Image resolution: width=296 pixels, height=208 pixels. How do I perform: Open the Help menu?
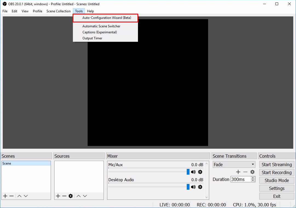(90, 11)
